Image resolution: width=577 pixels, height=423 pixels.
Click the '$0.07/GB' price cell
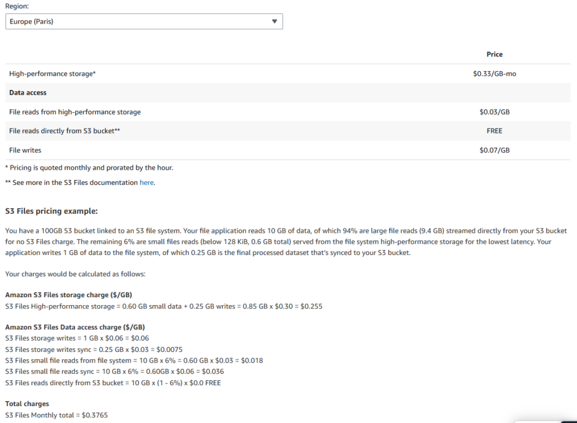pyautogui.click(x=494, y=150)
